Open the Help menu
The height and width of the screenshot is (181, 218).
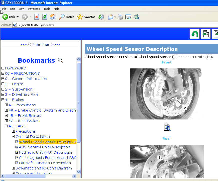click(57, 9)
